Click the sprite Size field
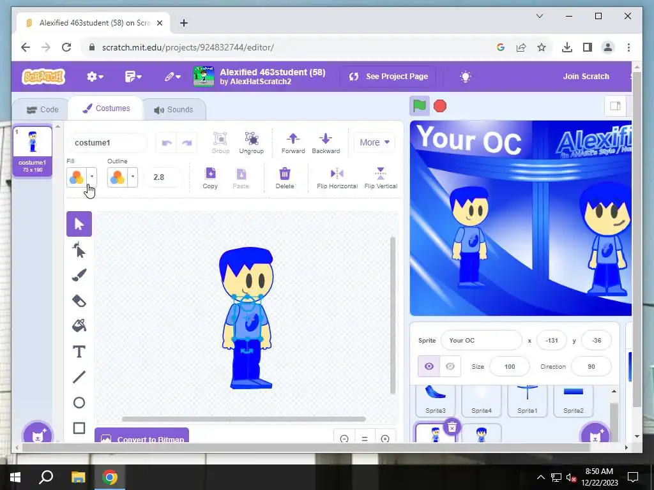Viewport: 654px width, 490px height. pos(509,367)
